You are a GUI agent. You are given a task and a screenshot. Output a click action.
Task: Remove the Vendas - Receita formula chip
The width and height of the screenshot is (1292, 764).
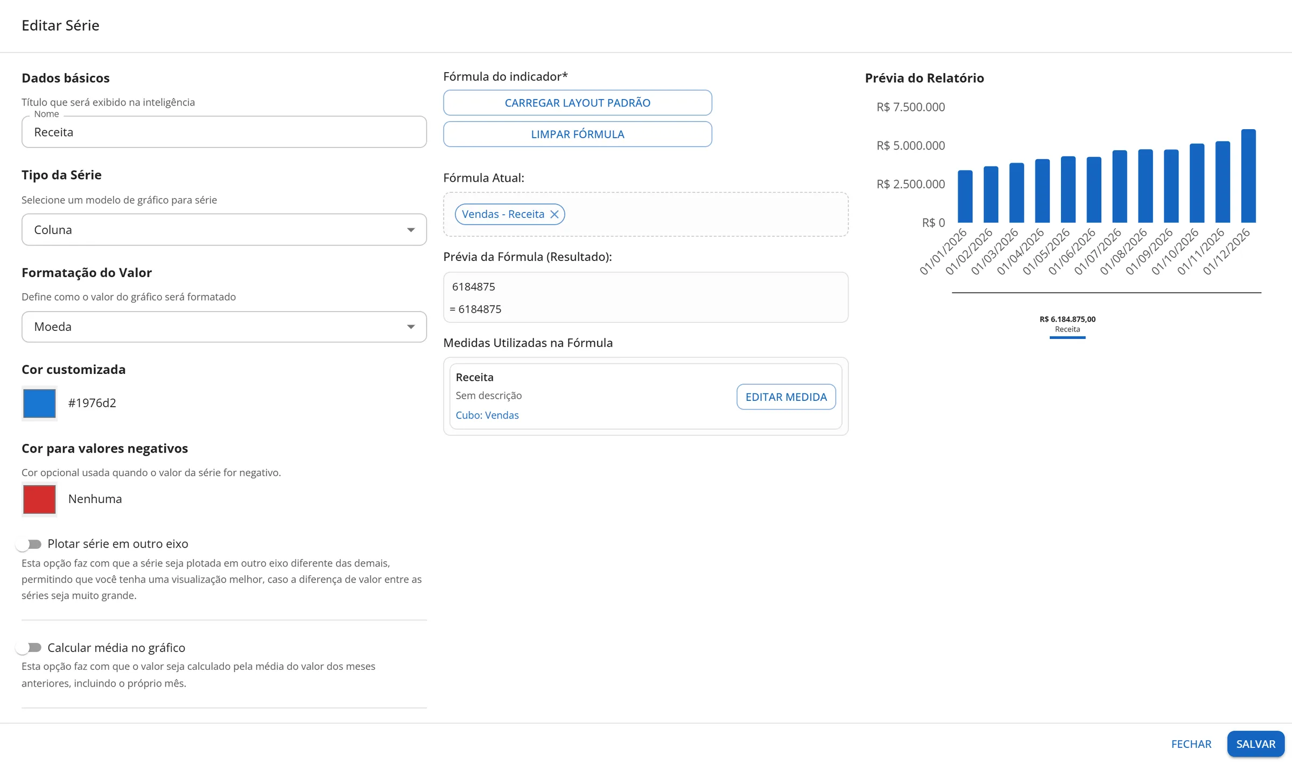[554, 214]
